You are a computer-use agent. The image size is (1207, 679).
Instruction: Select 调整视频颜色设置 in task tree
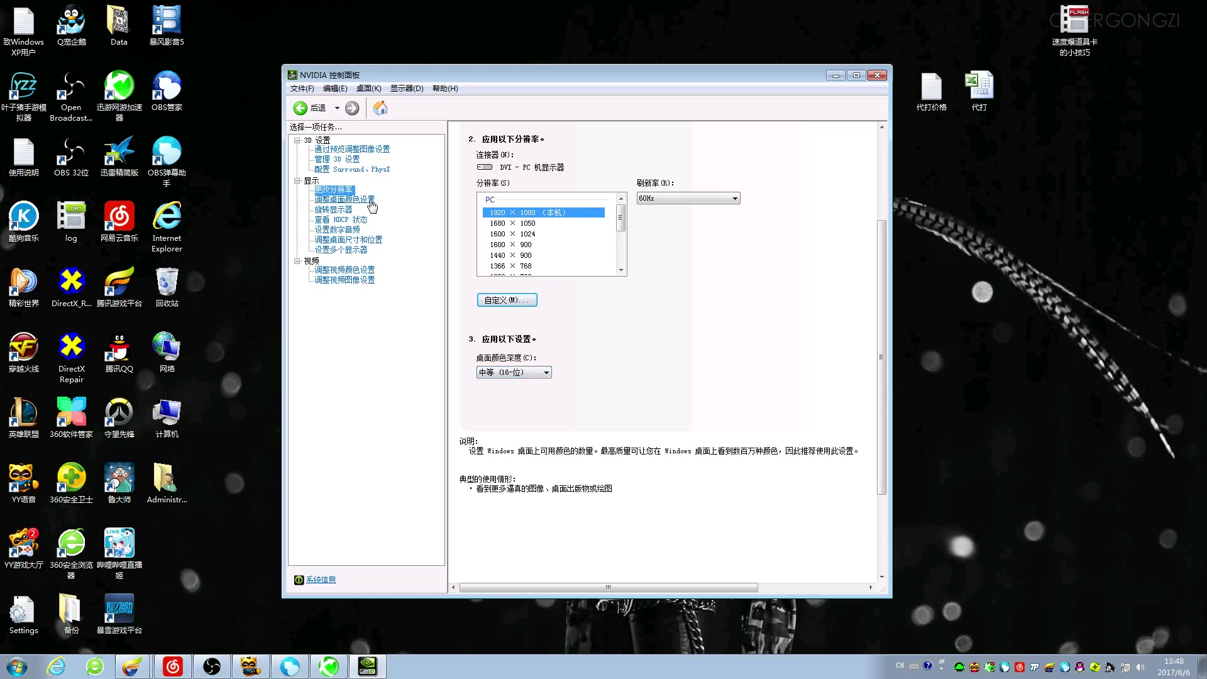click(x=344, y=270)
